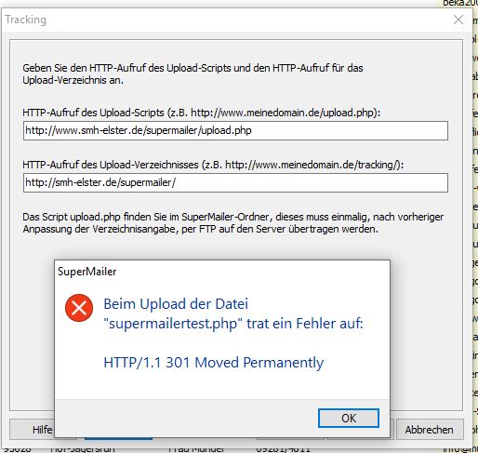Viewport: 478px width, 453px height.
Task: Click the red error icon in SuperMailer dialog
Action: (79, 308)
